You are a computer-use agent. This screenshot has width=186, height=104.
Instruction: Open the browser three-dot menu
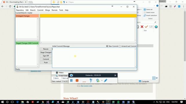pos(183,6)
